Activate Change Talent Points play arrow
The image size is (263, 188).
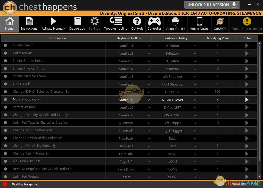(x=247, y=154)
